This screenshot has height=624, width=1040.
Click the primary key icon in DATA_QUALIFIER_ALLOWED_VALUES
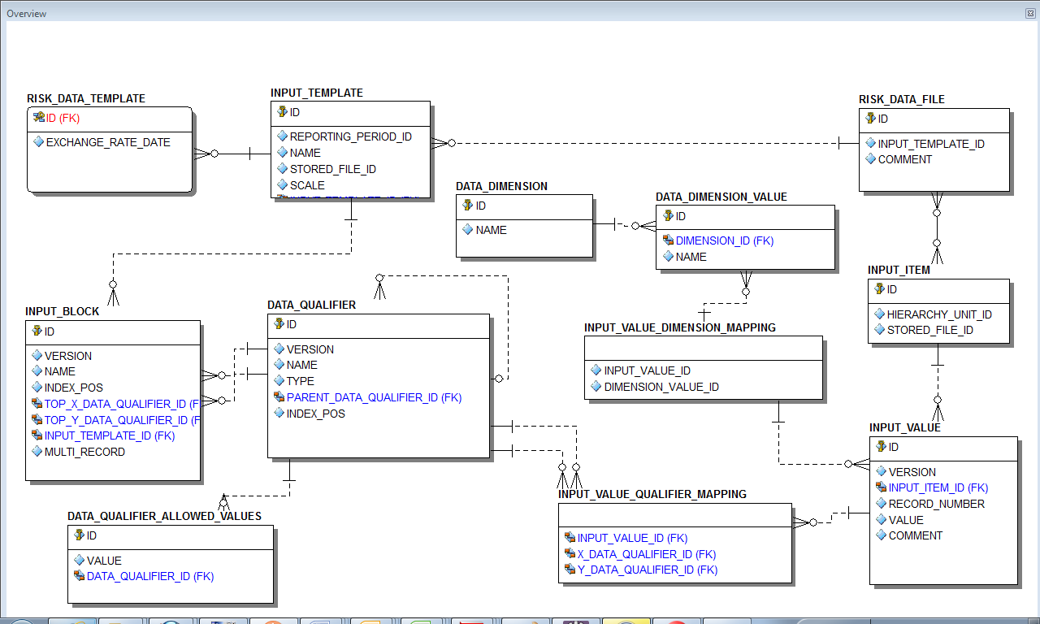click(79, 535)
